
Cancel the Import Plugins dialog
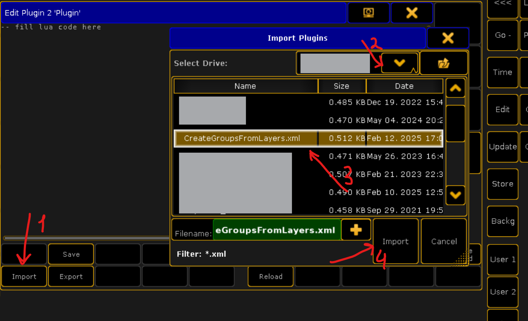pyautogui.click(x=444, y=241)
